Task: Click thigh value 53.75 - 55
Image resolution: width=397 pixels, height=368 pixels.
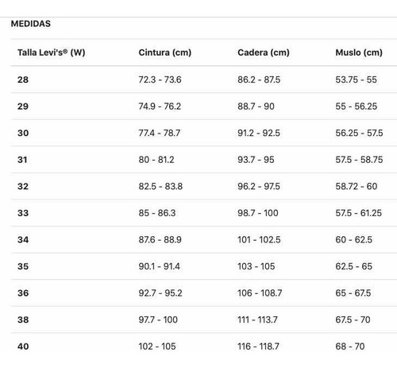Action: point(356,79)
